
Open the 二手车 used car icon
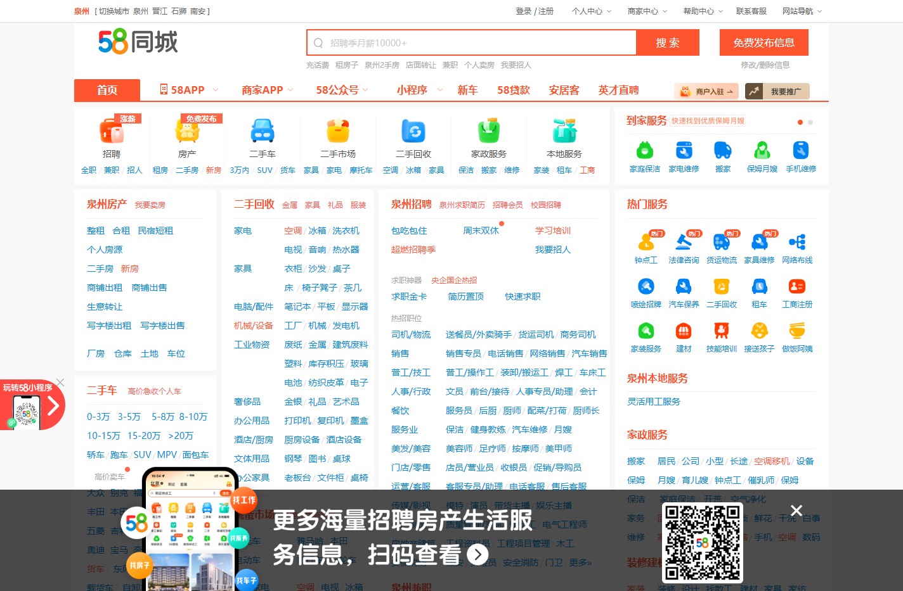pos(262,131)
